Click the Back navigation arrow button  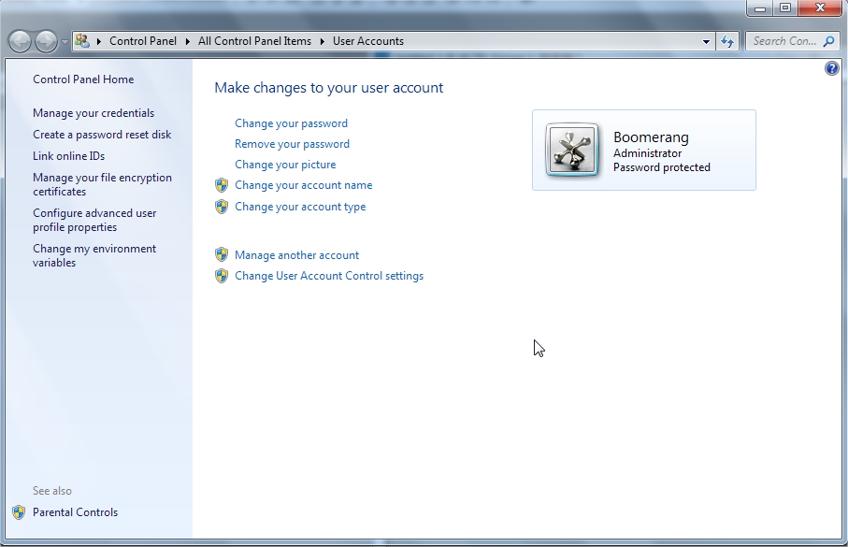coord(21,41)
